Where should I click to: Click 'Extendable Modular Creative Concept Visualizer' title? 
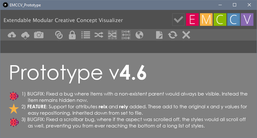pyautogui.click(x=63, y=20)
